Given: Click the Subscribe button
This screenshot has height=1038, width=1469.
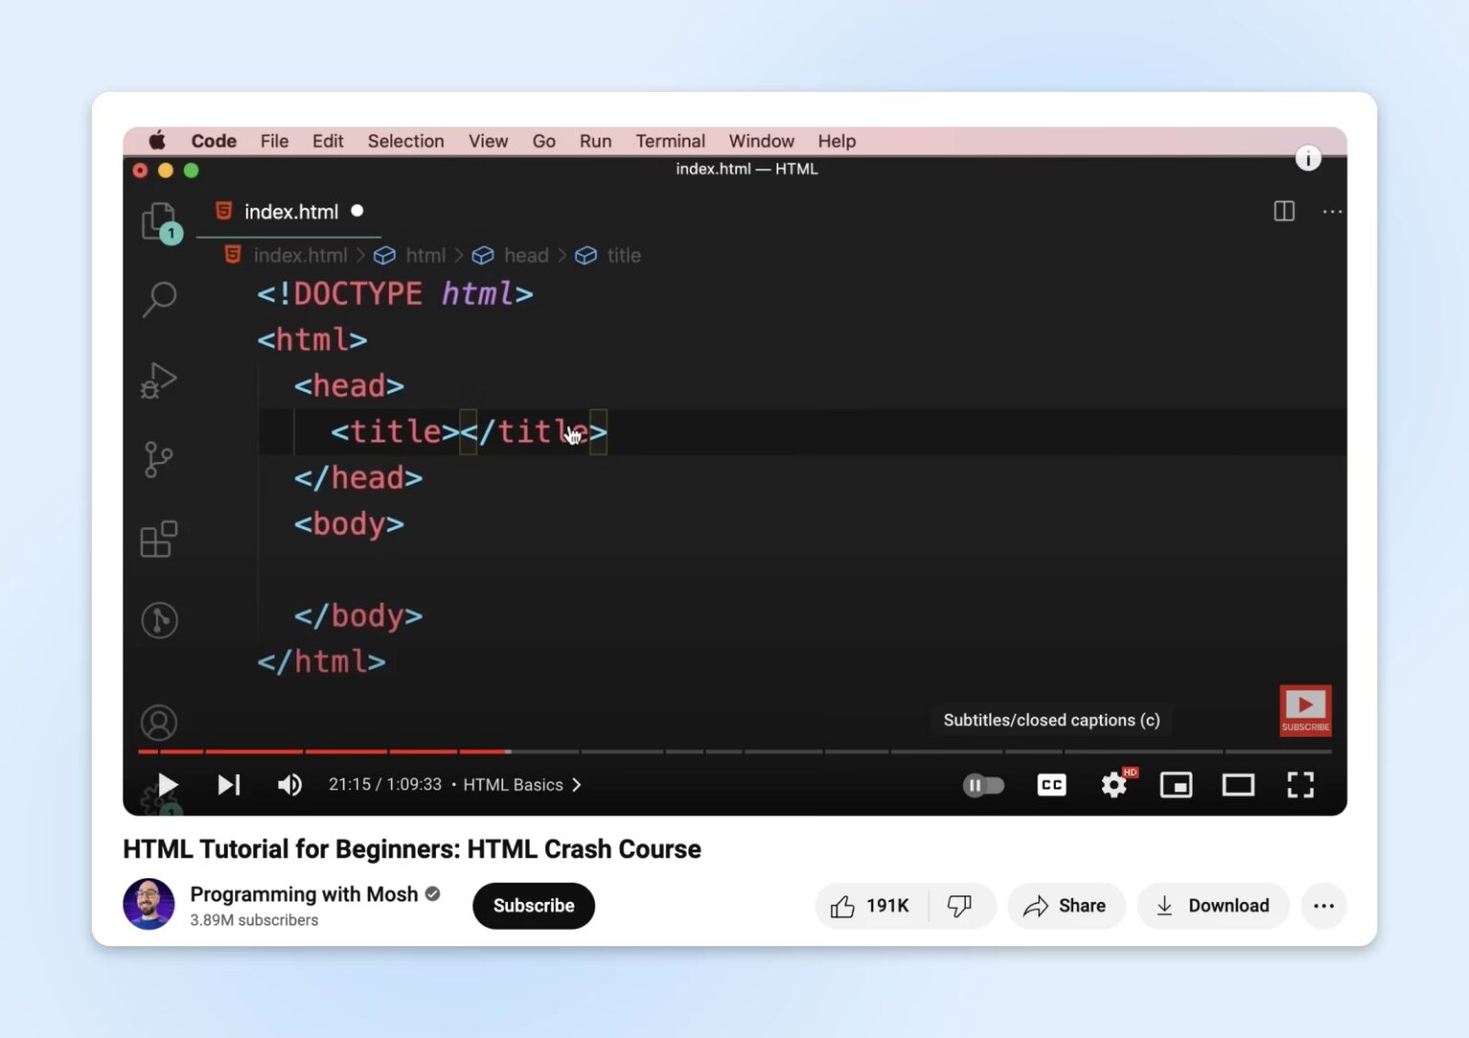Looking at the screenshot, I should point(533,905).
